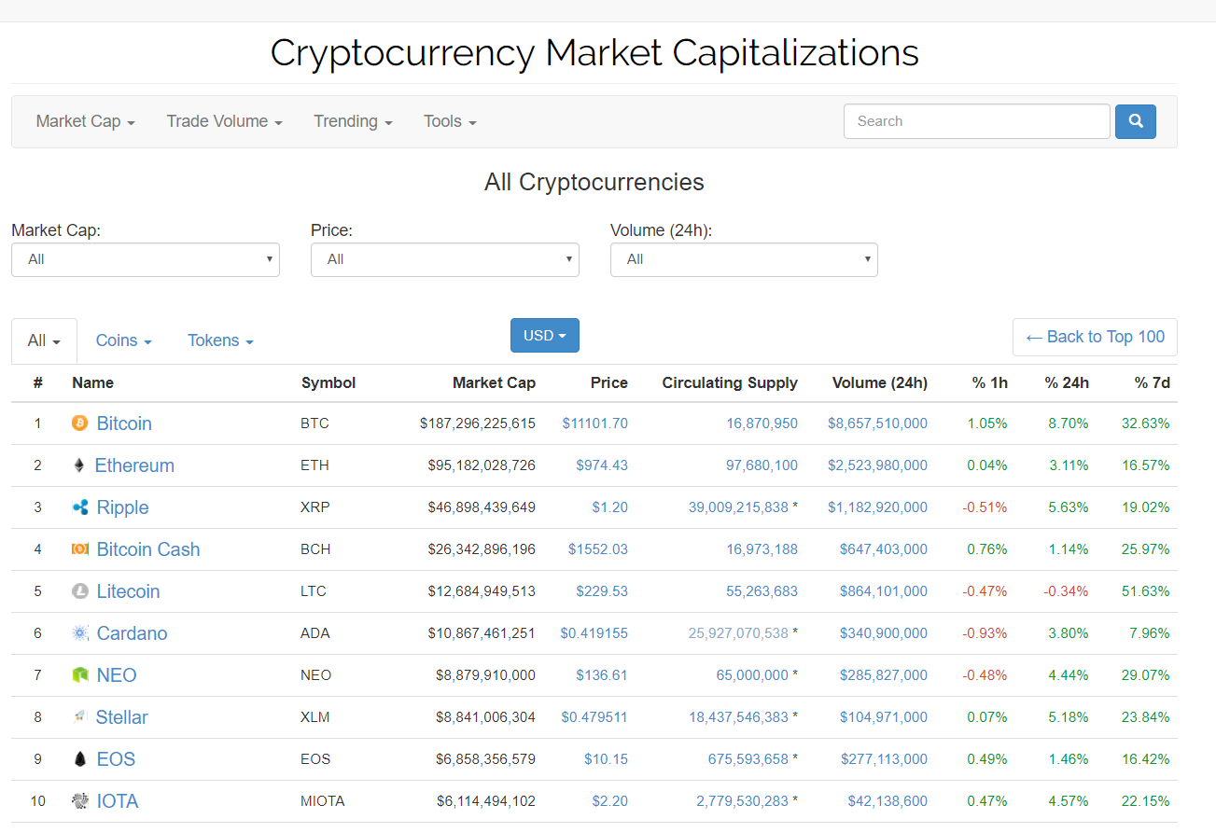
Task: Click Bitcoin price $11101.70
Action: click(x=595, y=423)
